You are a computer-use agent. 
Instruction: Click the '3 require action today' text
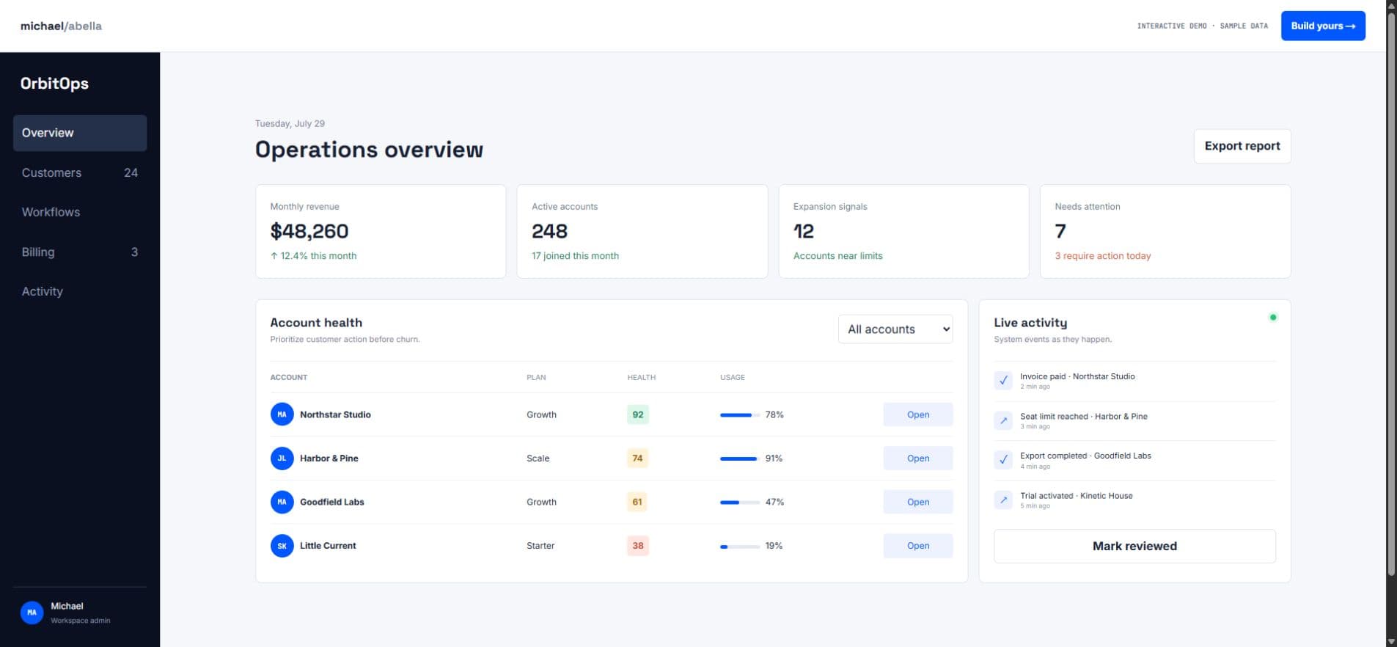tap(1103, 256)
